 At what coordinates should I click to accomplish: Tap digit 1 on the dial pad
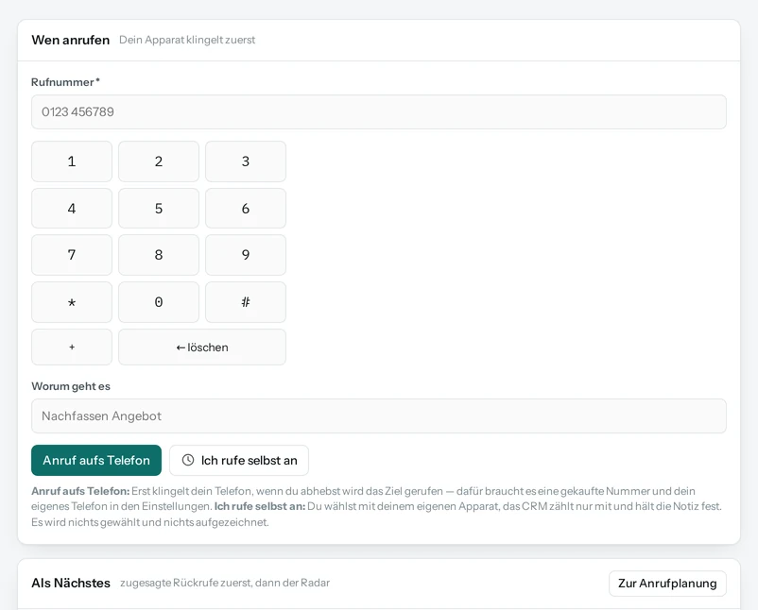pyautogui.click(x=72, y=161)
